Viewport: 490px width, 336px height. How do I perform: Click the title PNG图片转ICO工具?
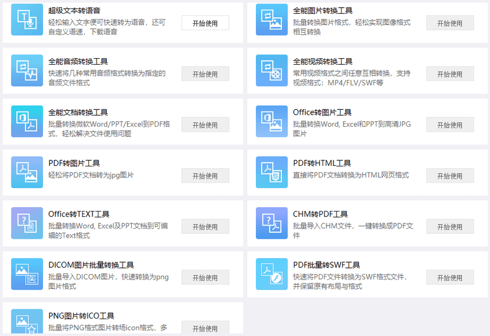point(81,316)
